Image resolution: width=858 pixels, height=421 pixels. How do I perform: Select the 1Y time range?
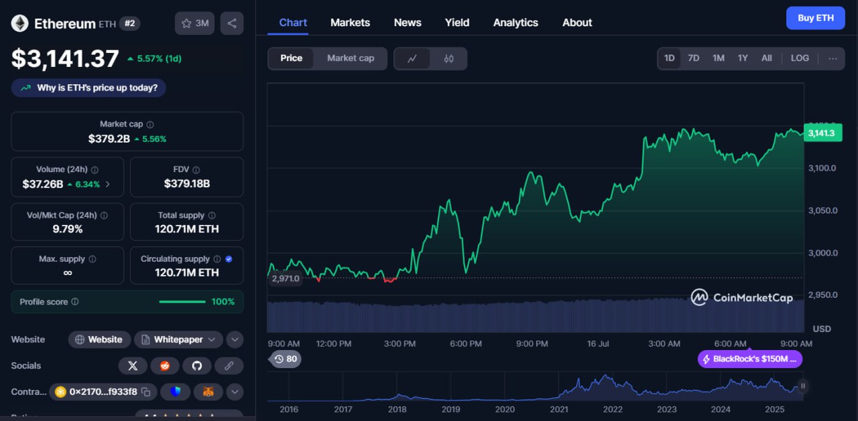[x=743, y=58]
